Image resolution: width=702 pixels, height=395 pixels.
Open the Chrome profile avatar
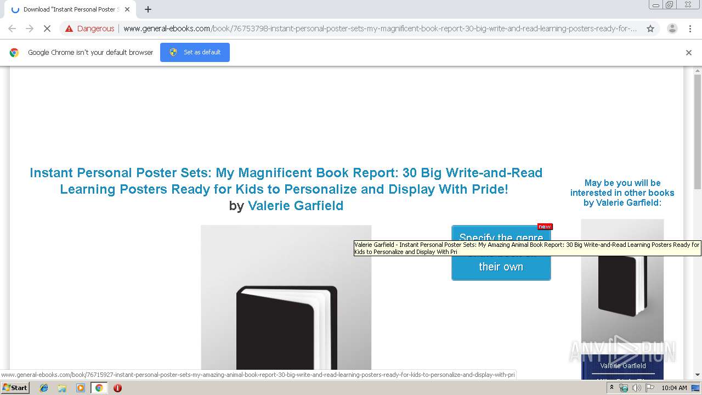(672, 29)
